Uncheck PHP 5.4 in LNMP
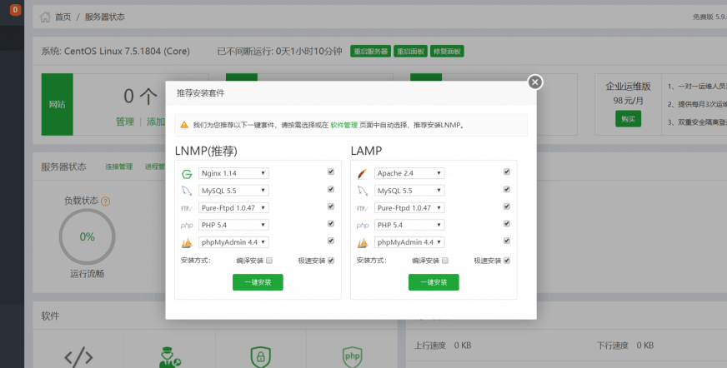 [331, 224]
